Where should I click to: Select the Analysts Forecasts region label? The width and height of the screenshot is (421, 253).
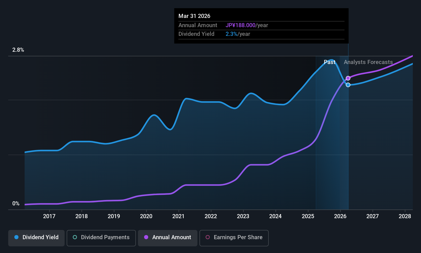[x=368, y=62]
